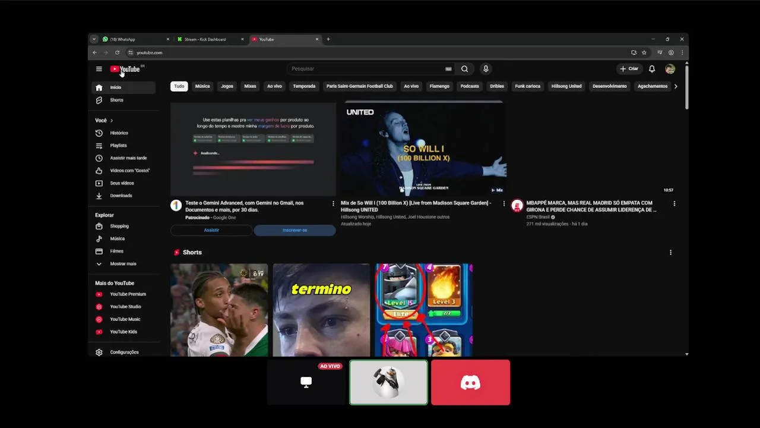Click the Assistir button on the ad
The height and width of the screenshot is (428, 760).
click(x=211, y=230)
